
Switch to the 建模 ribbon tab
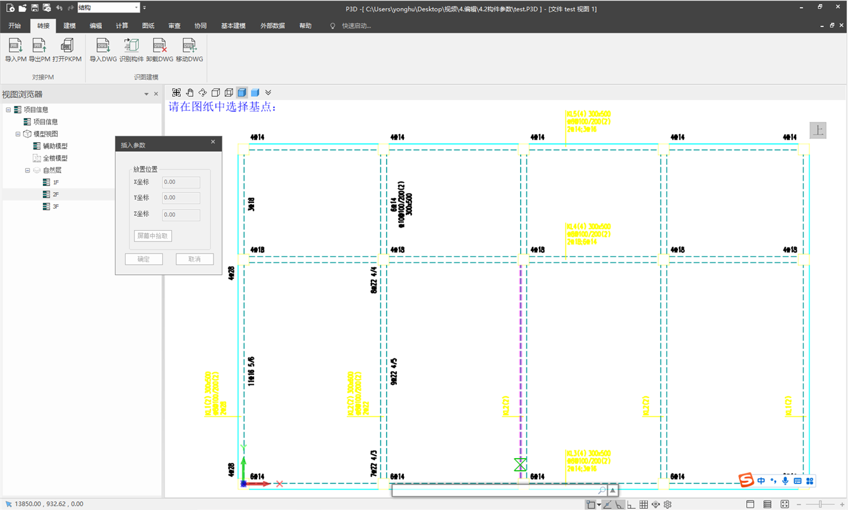[70, 26]
